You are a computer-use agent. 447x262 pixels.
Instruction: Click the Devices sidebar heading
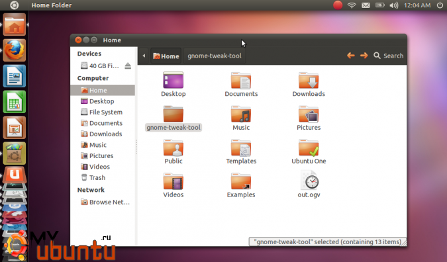(89, 54)
